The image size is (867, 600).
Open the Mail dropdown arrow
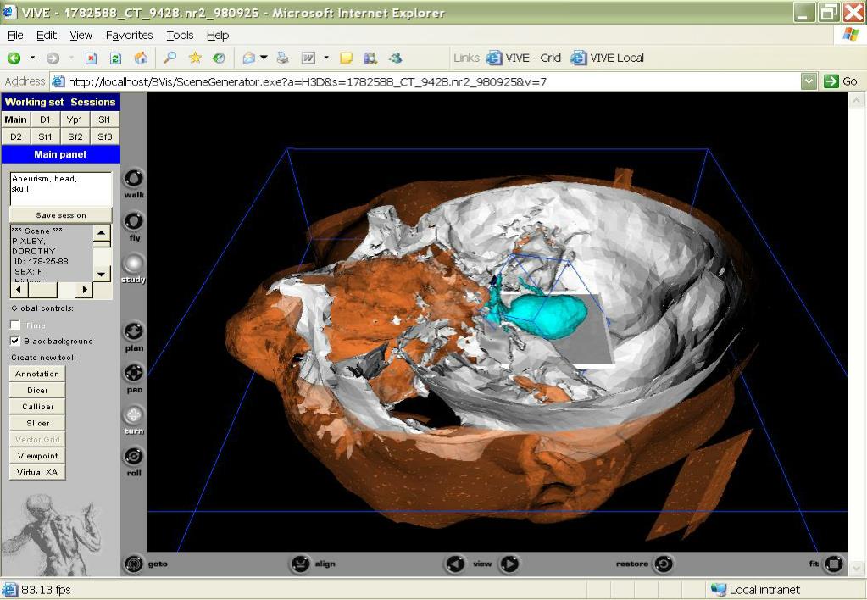(264, 58)
